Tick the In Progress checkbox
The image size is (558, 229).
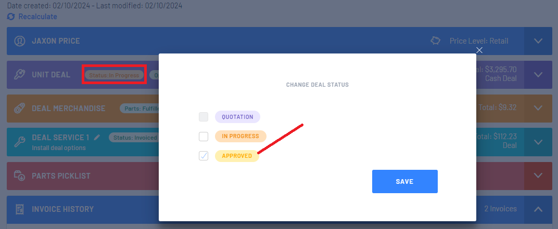[x=204, y=137]
